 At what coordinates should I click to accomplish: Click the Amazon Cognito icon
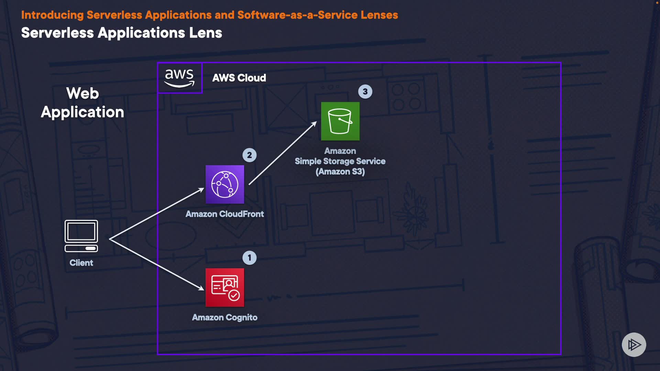[225, 288]
